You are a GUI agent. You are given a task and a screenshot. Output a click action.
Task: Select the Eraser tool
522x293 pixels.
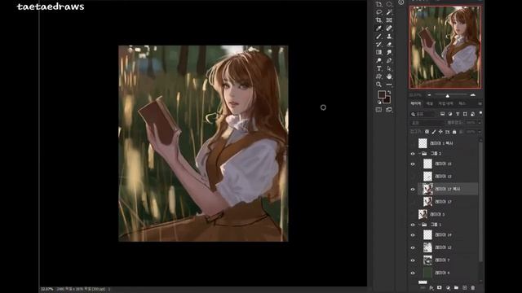[389, 44]
